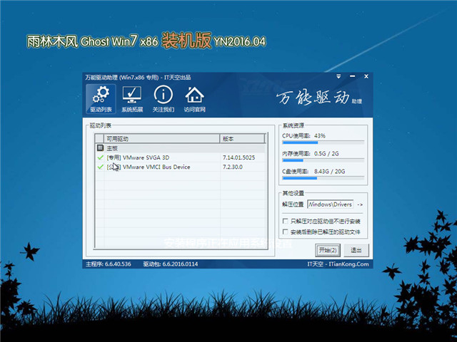
Task: Enable 只解压对应驱动但不进行安装 checkbox
Action: (286, 222)
